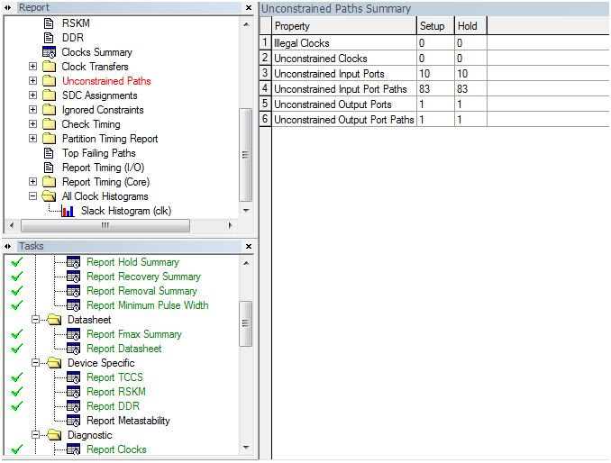Select row header number 4 in table
This screenshot has height=463, width=611.
point(265,89)
